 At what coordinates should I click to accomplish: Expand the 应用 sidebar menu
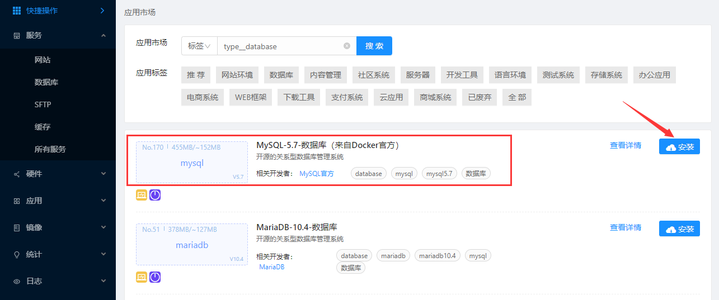[103, 201]
